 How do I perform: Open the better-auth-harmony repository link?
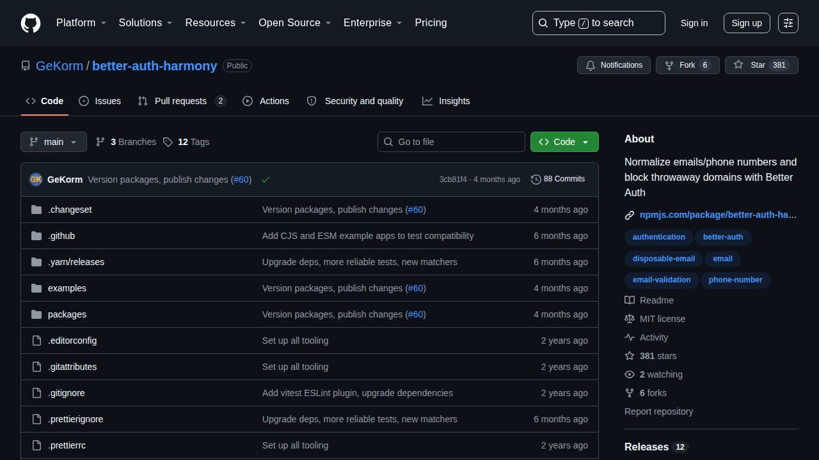click(154, 66)
